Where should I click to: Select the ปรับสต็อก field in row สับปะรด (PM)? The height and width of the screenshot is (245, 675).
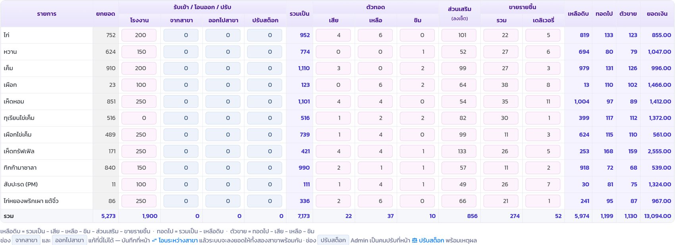click(x=265, y=184)
